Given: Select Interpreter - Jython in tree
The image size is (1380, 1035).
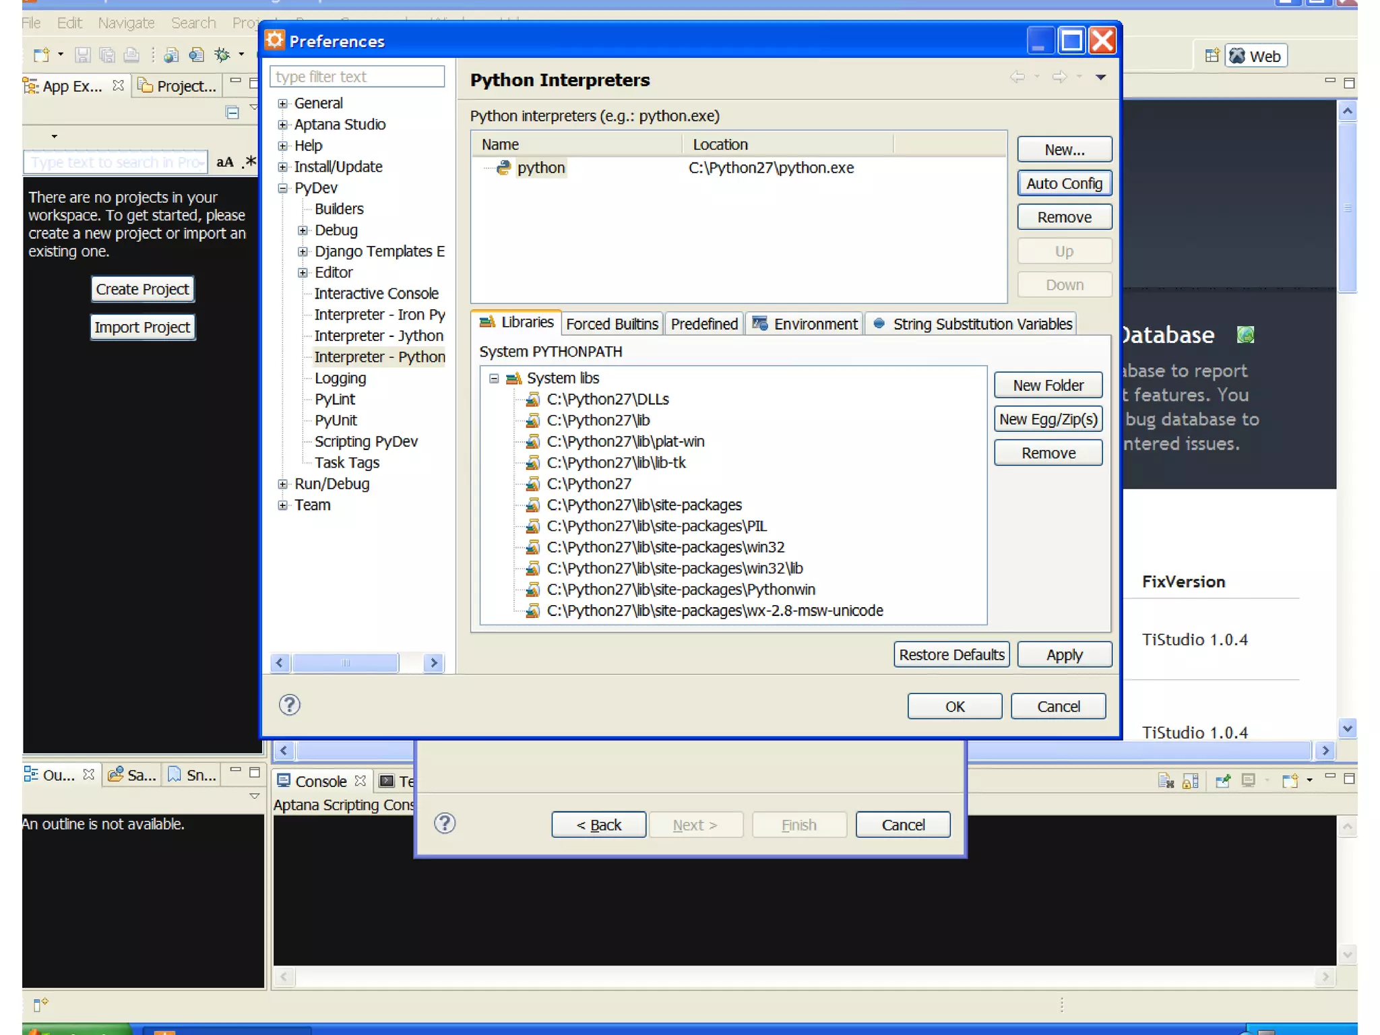Looking at the screenshot, I should (x=379, y=336).
